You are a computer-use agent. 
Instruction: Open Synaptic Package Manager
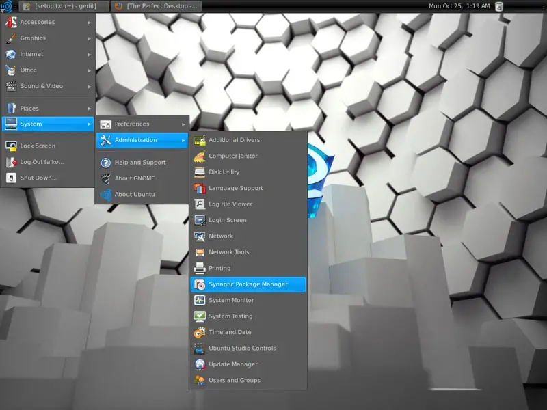coord(248,284)
